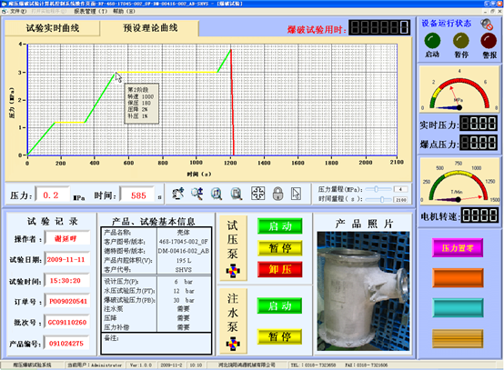Click the first zoom tool in chart toolbar

(x=177, y=194)
